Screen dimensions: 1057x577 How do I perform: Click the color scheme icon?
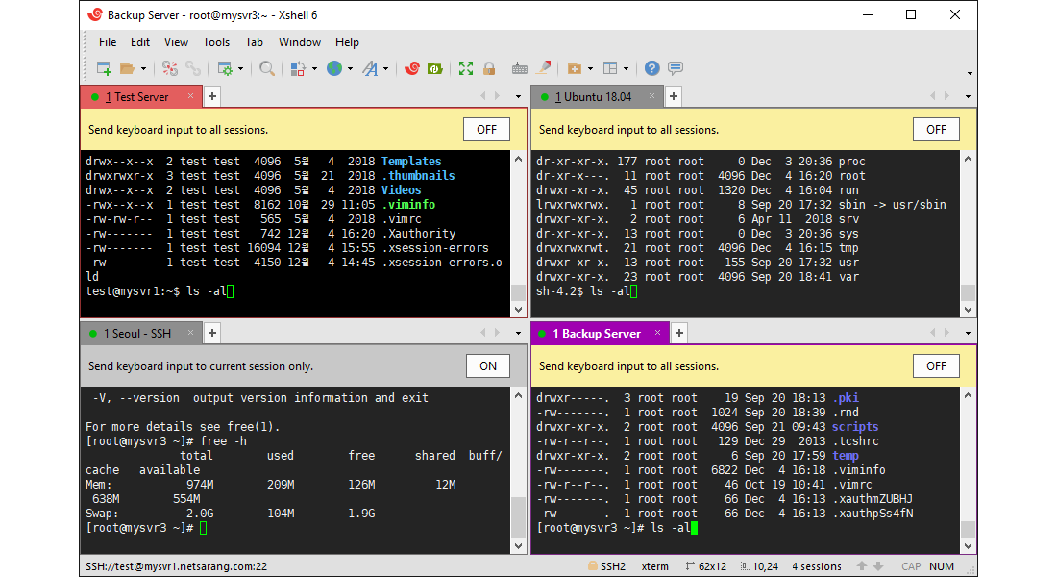[298, 68]
